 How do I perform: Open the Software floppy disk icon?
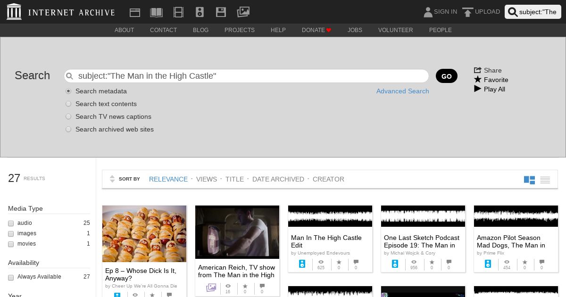[221, 12]
